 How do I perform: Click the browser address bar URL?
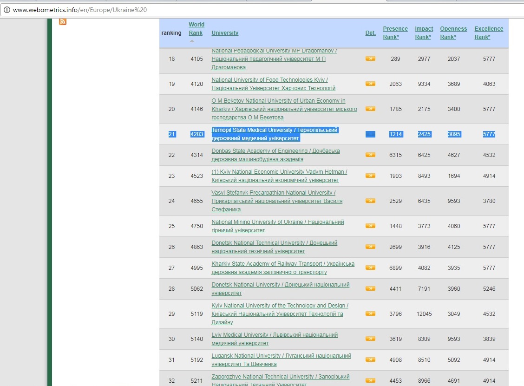(x=80, y=10)
